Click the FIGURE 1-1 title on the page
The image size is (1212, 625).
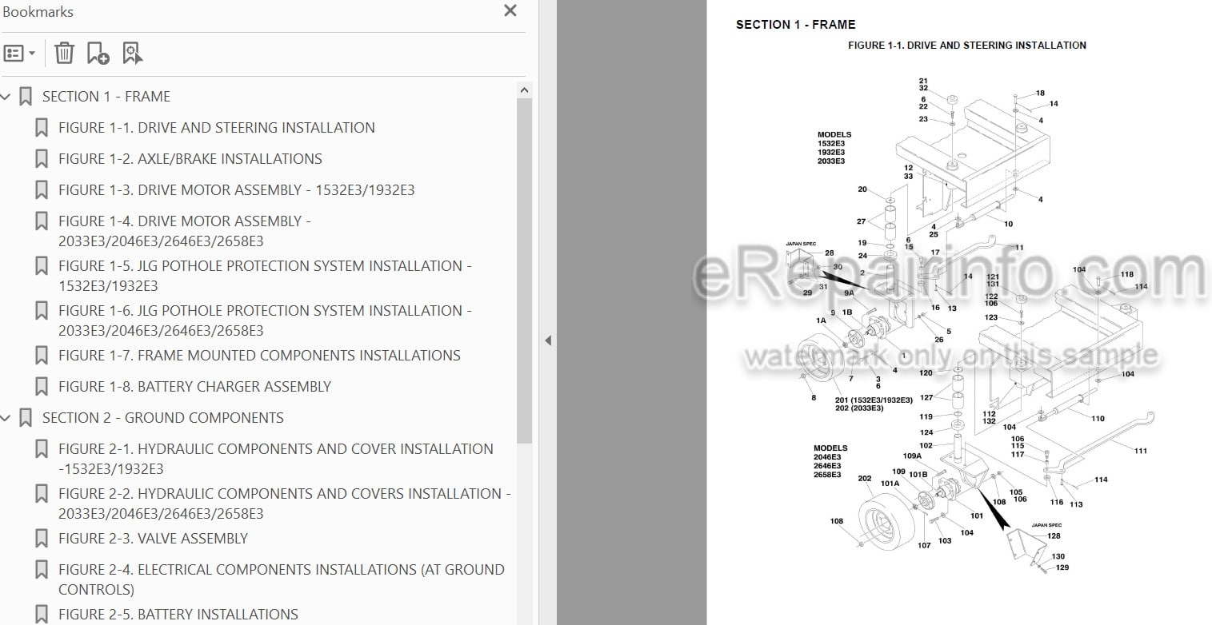pos(966,46)
